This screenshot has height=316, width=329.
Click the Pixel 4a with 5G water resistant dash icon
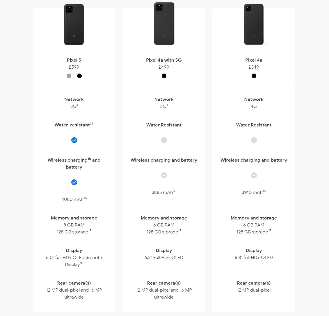[x=164, y=140]
